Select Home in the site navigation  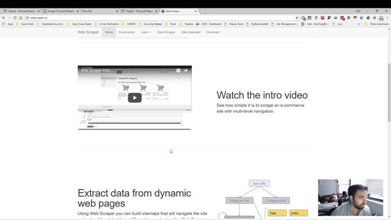pyautogui.click(x=109, y=32)
